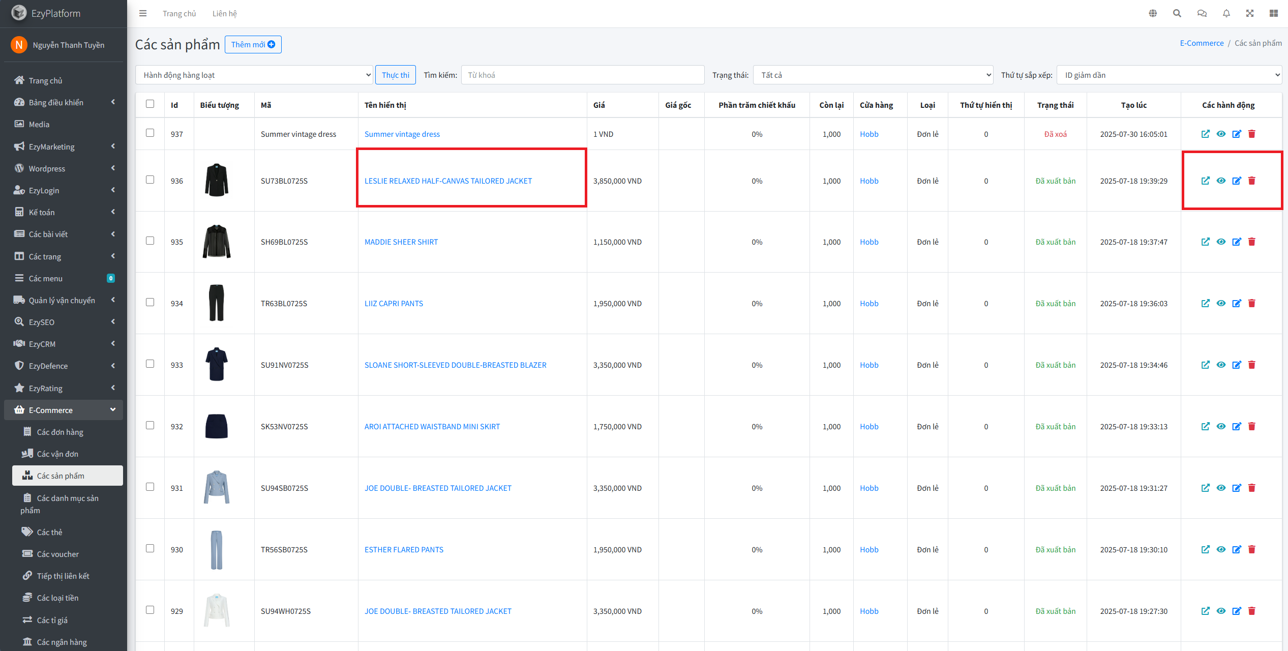
Task: Select Các voucher sidebar item
Action: pyautogui.click(x=57, y=554)
